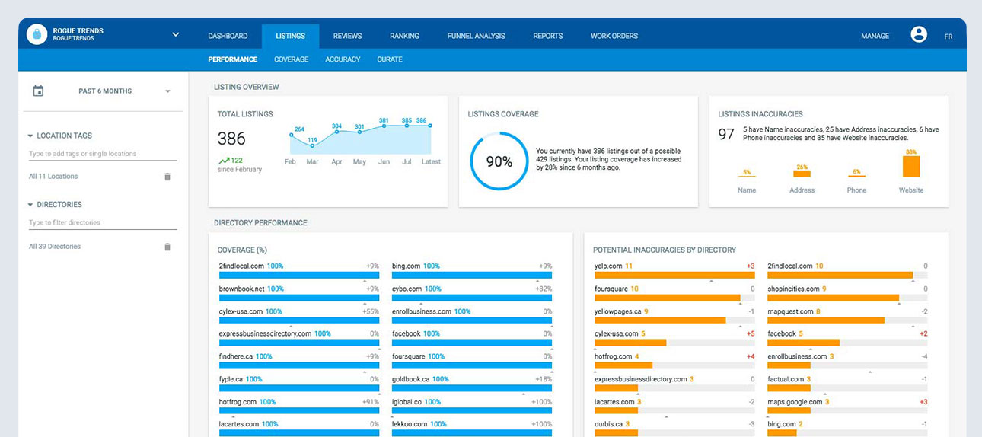Image resolution: width=982 pixels, height=437 pixels.
Task: Expand the Rogue Trends account switcher chevron
Action: pyautogui.click(x=176, y=35)
